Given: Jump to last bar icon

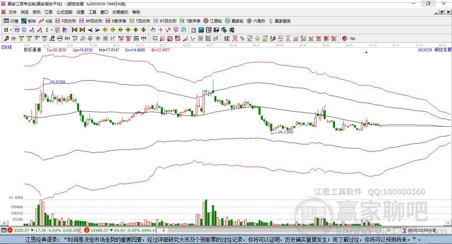Looking at the screenshot, I should [82, 30].
